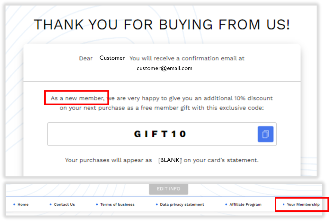Click the customer@email.com address

click(164, 68)
